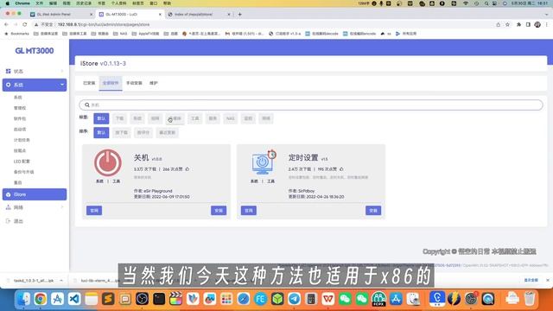This screenshot has width=553, height=311.
Task: Click the like thumb icon on 关机 card
Action: point(188,169)
